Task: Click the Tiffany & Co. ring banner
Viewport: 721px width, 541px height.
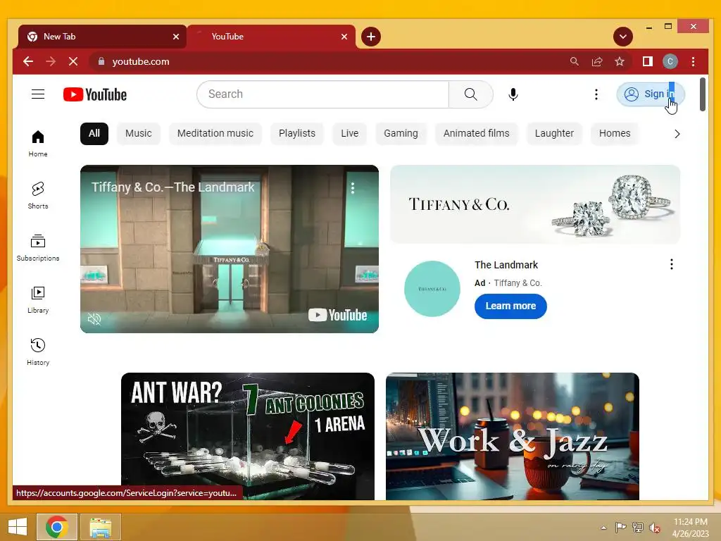Action: click(535, 204)
